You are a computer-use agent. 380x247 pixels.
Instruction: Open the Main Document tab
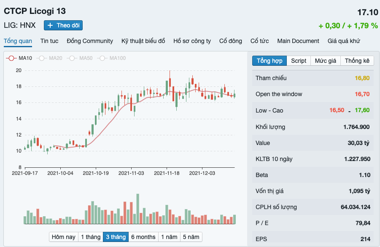click(298, 41)
